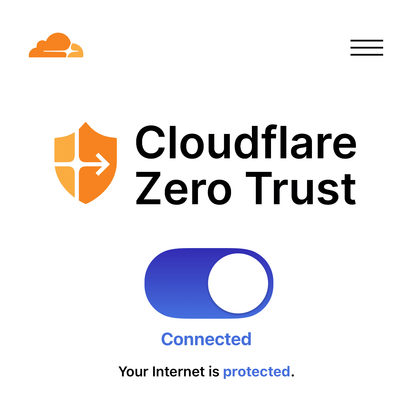Click the white toggle knob
This screenshot has width=412, height=412.
pyautogui.click(x=238, y=283)
